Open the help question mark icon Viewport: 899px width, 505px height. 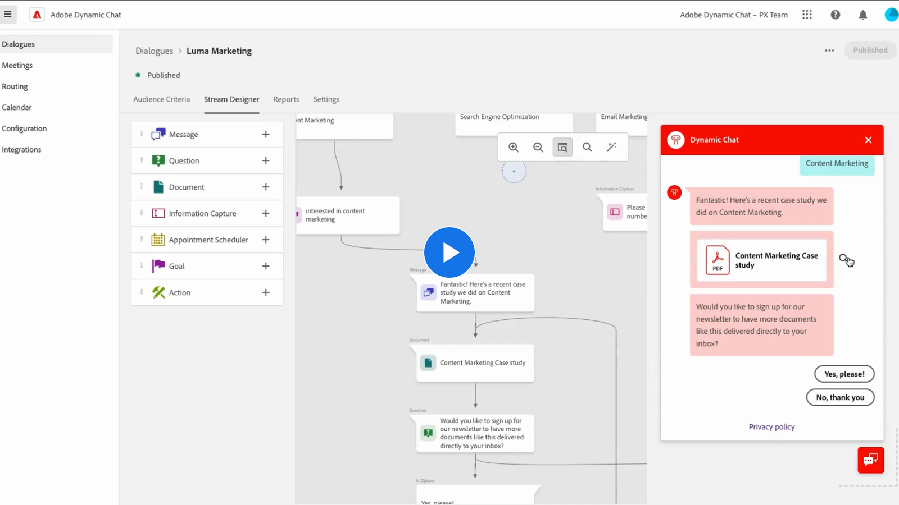tap(836, 15)
